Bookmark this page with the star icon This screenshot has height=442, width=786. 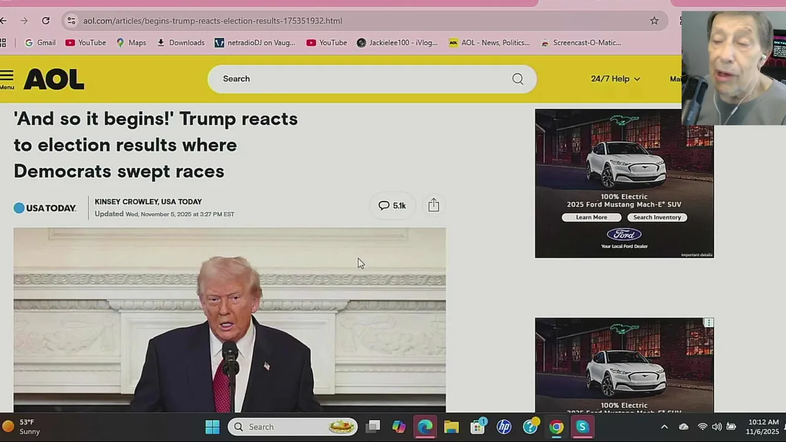[x=655, y=21]
